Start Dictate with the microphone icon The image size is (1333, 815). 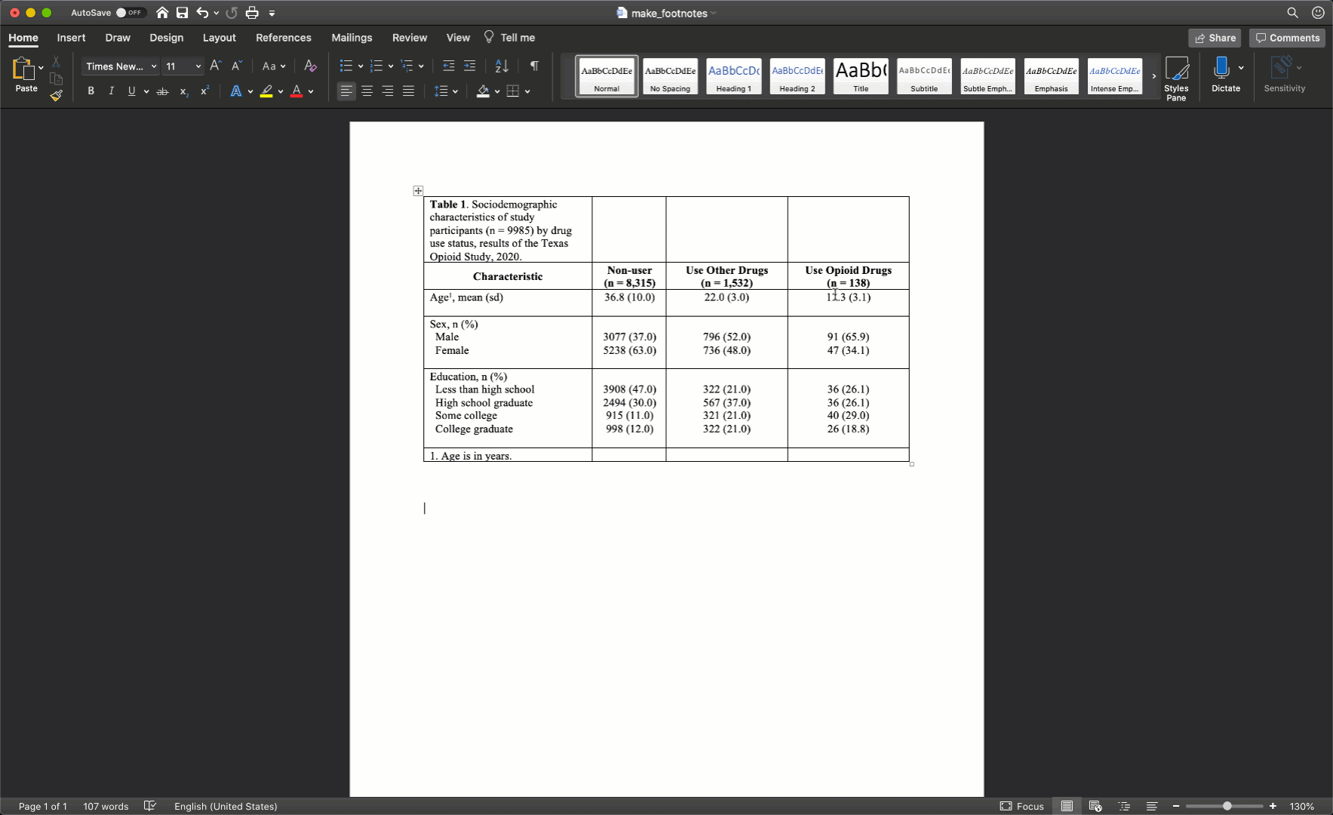point(1221,68)
